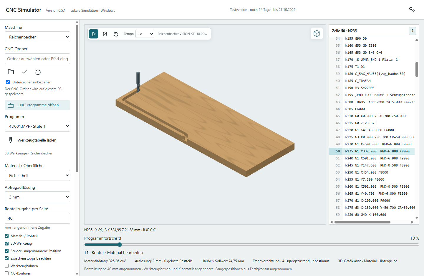The width and height of the screenshot is (424, 276).
Task: Uncheck Zwischenstopps beachten
Action: [7, 258]
